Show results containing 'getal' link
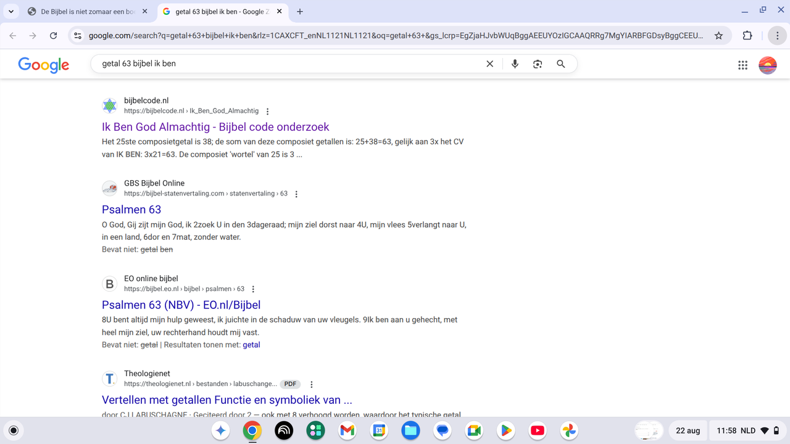This screenshot has height=444, width=790. (x=251, y=345)
